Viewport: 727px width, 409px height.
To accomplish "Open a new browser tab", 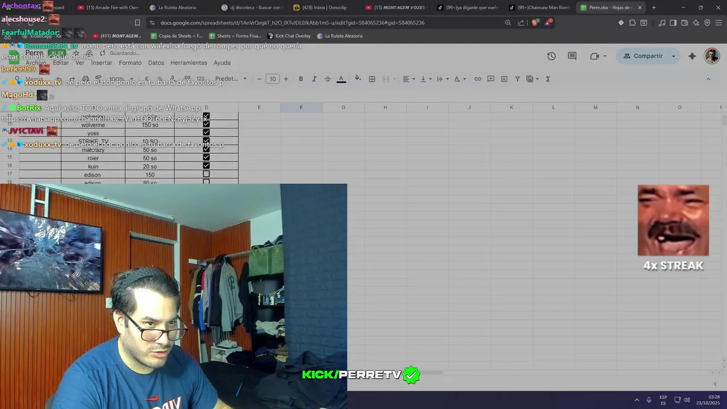I will 654,7.
